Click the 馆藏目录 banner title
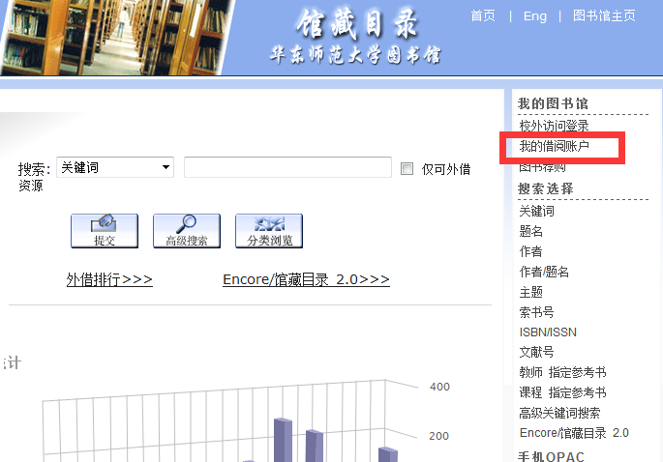Viewport: 663px width, 462px height. [357, 23]
